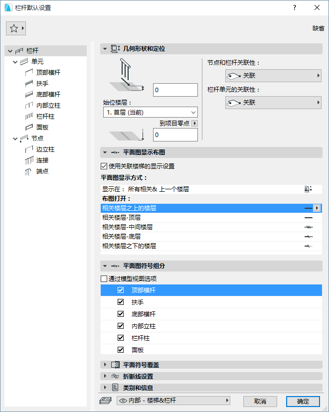Uncheck 栏杆柱 symbol component
329x412 pixels.
(x=121, y=338)
